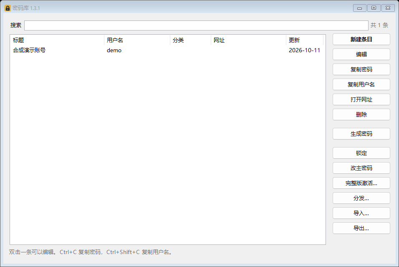399x267 pixels.
Task: Click 复制用户名 button
Action: 361,84
